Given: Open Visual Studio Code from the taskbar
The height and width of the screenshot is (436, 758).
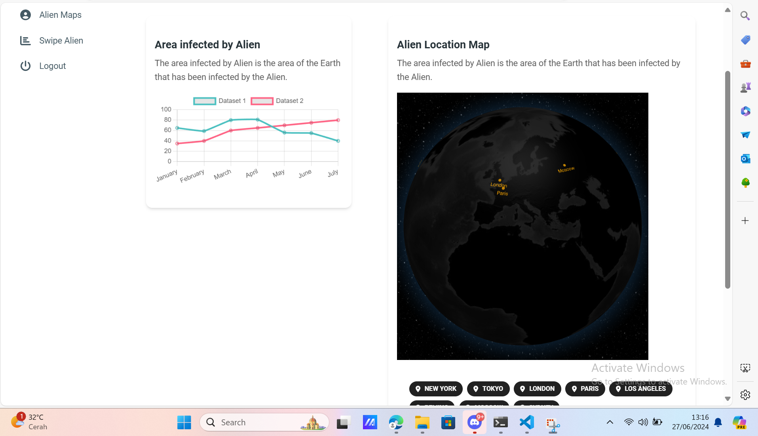Looking at the screenshot, I should (x=527, y=422).
